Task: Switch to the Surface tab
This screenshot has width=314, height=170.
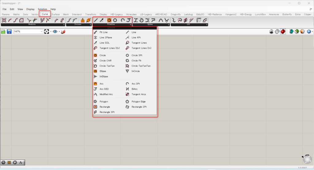Action: point(56,14)
